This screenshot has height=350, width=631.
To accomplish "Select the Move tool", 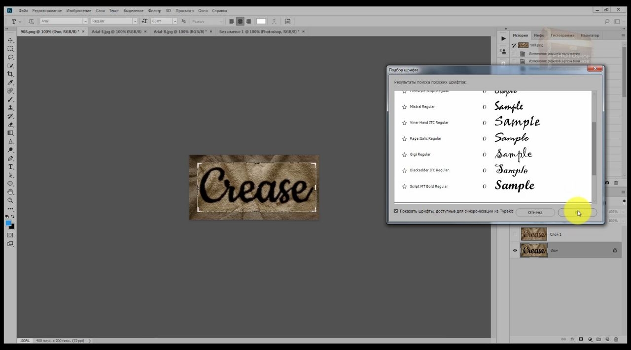I will [10, 40].
